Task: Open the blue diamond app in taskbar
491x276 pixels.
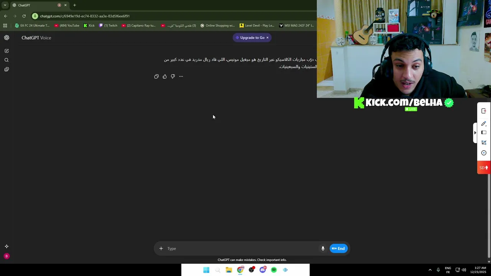Action: click(285, 270)
